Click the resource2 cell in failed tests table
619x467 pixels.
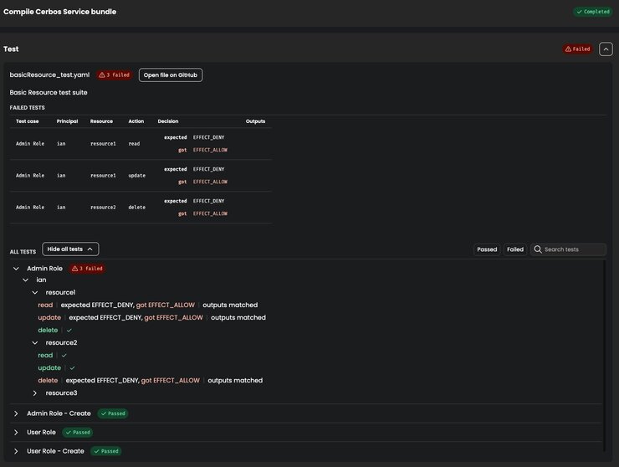click(103, 208)
